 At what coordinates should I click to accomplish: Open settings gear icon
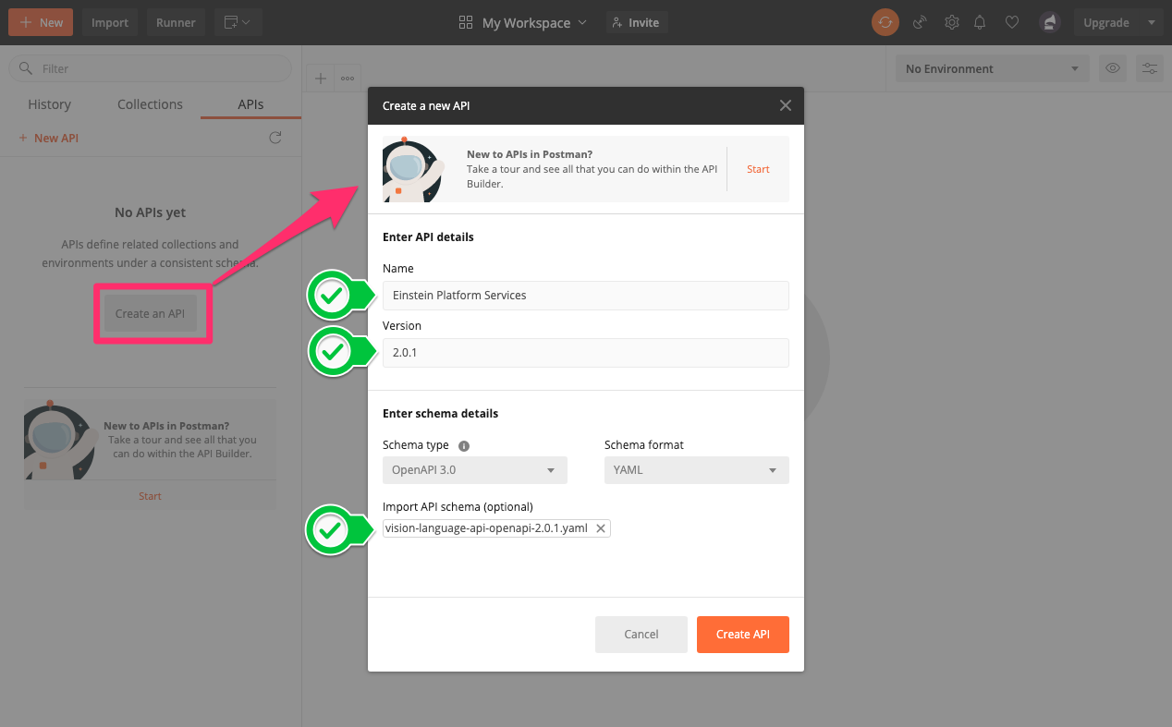tap(952, 22)
